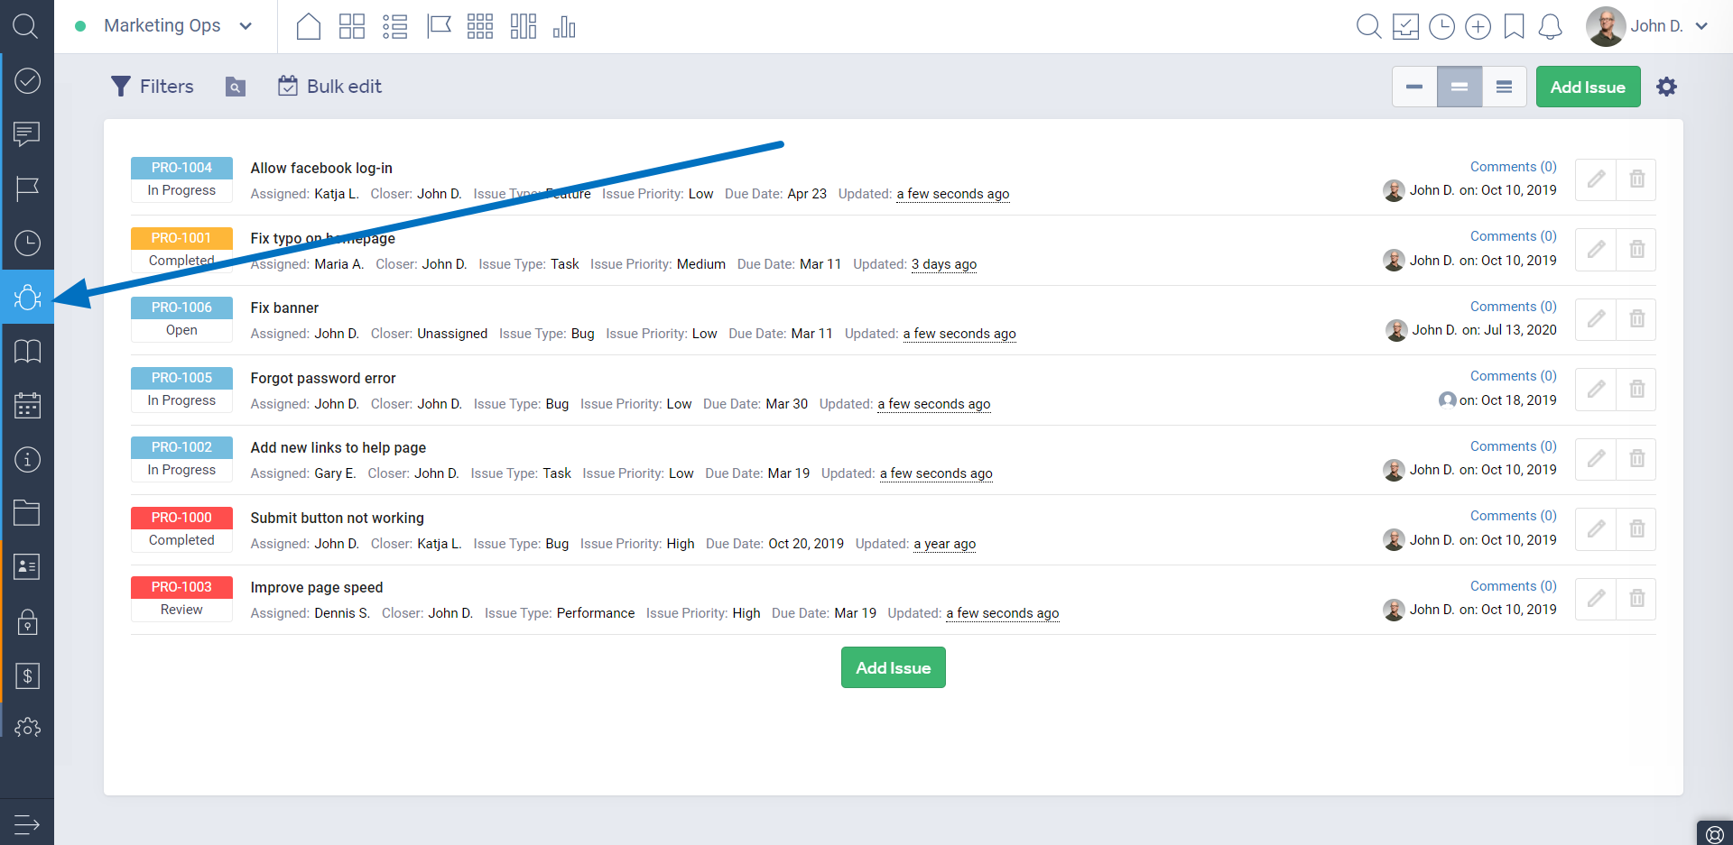
Task: Delete issue PRO-1006 with trash icon
Action: 1636,319
